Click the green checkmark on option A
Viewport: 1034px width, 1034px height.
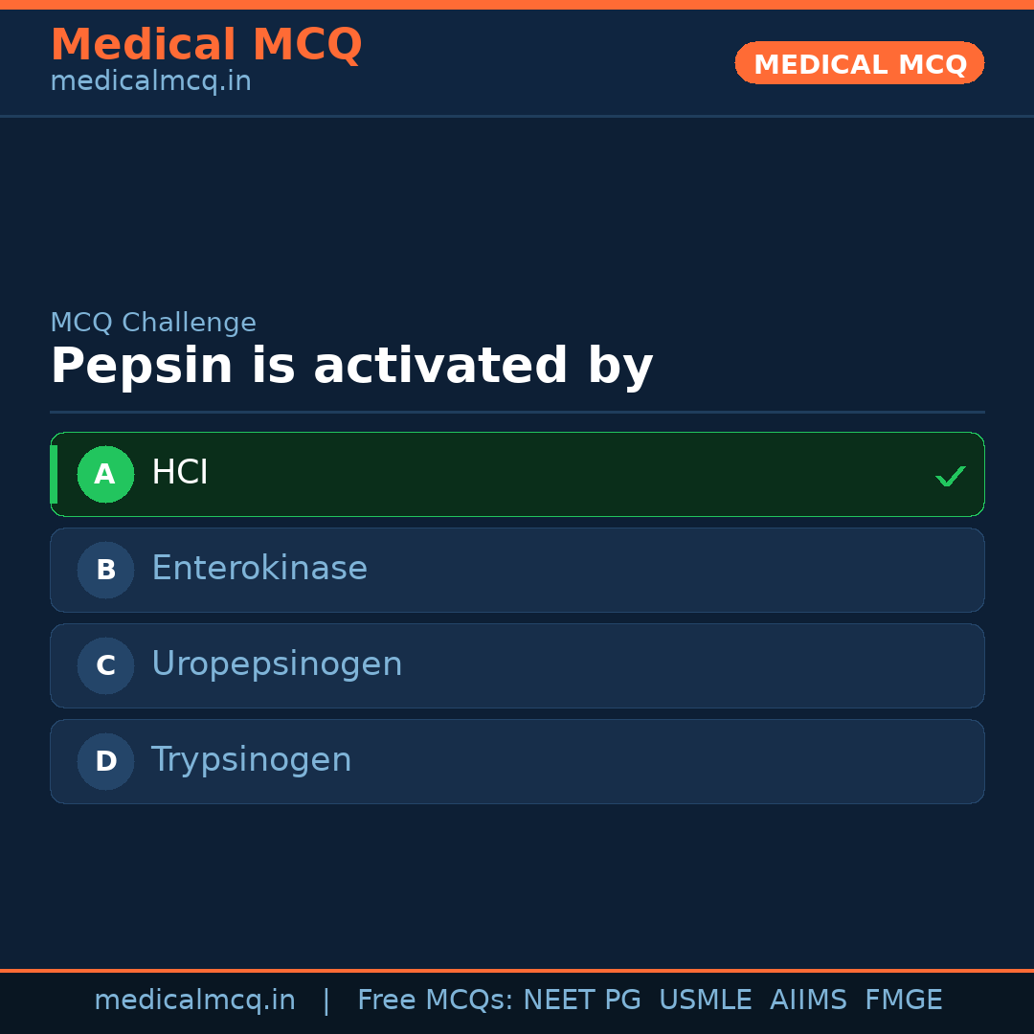pos(950,476)
